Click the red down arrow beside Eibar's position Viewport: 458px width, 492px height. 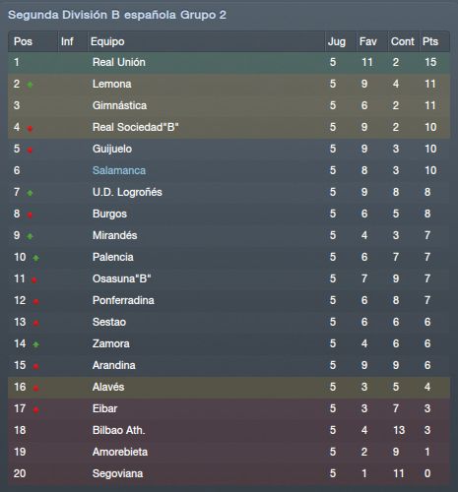point(35,410)
